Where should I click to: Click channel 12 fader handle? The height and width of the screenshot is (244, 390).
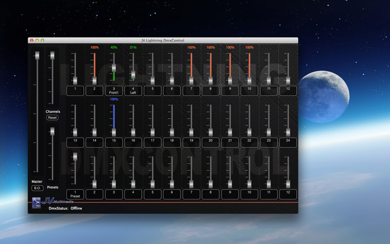tap(288, 81)
